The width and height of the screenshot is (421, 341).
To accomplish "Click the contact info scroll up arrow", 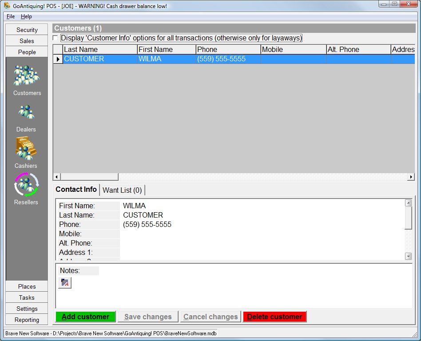I will click(409, 203).
